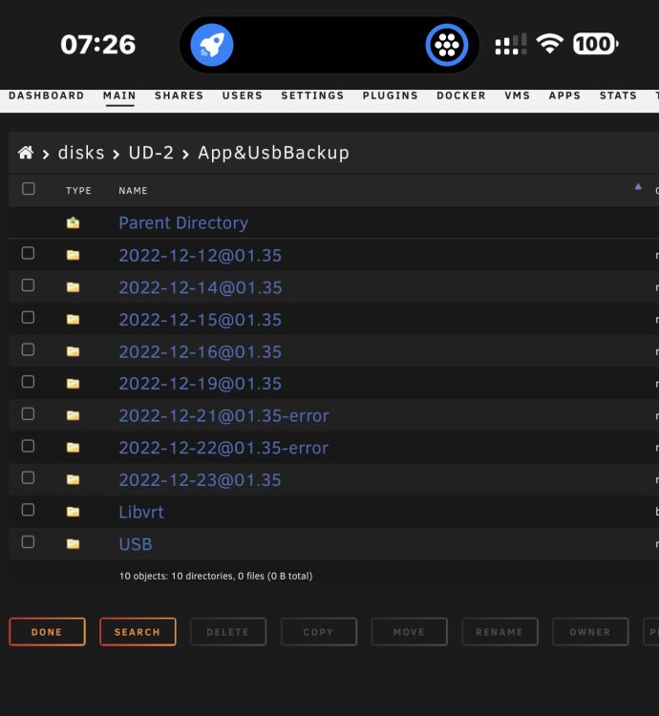Click folder icon for 2022-12-22@01.35-error
Image resolution: width=659 pixels, height=716 pixels.
pyautogui.click(x=74, y=448)
